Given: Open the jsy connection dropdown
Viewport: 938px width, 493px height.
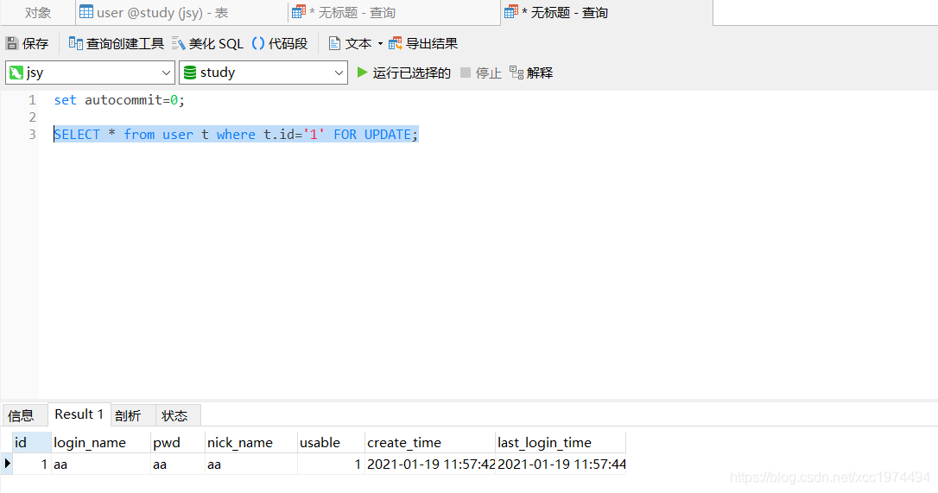Looking at the screenshot, I should point(167,73).
